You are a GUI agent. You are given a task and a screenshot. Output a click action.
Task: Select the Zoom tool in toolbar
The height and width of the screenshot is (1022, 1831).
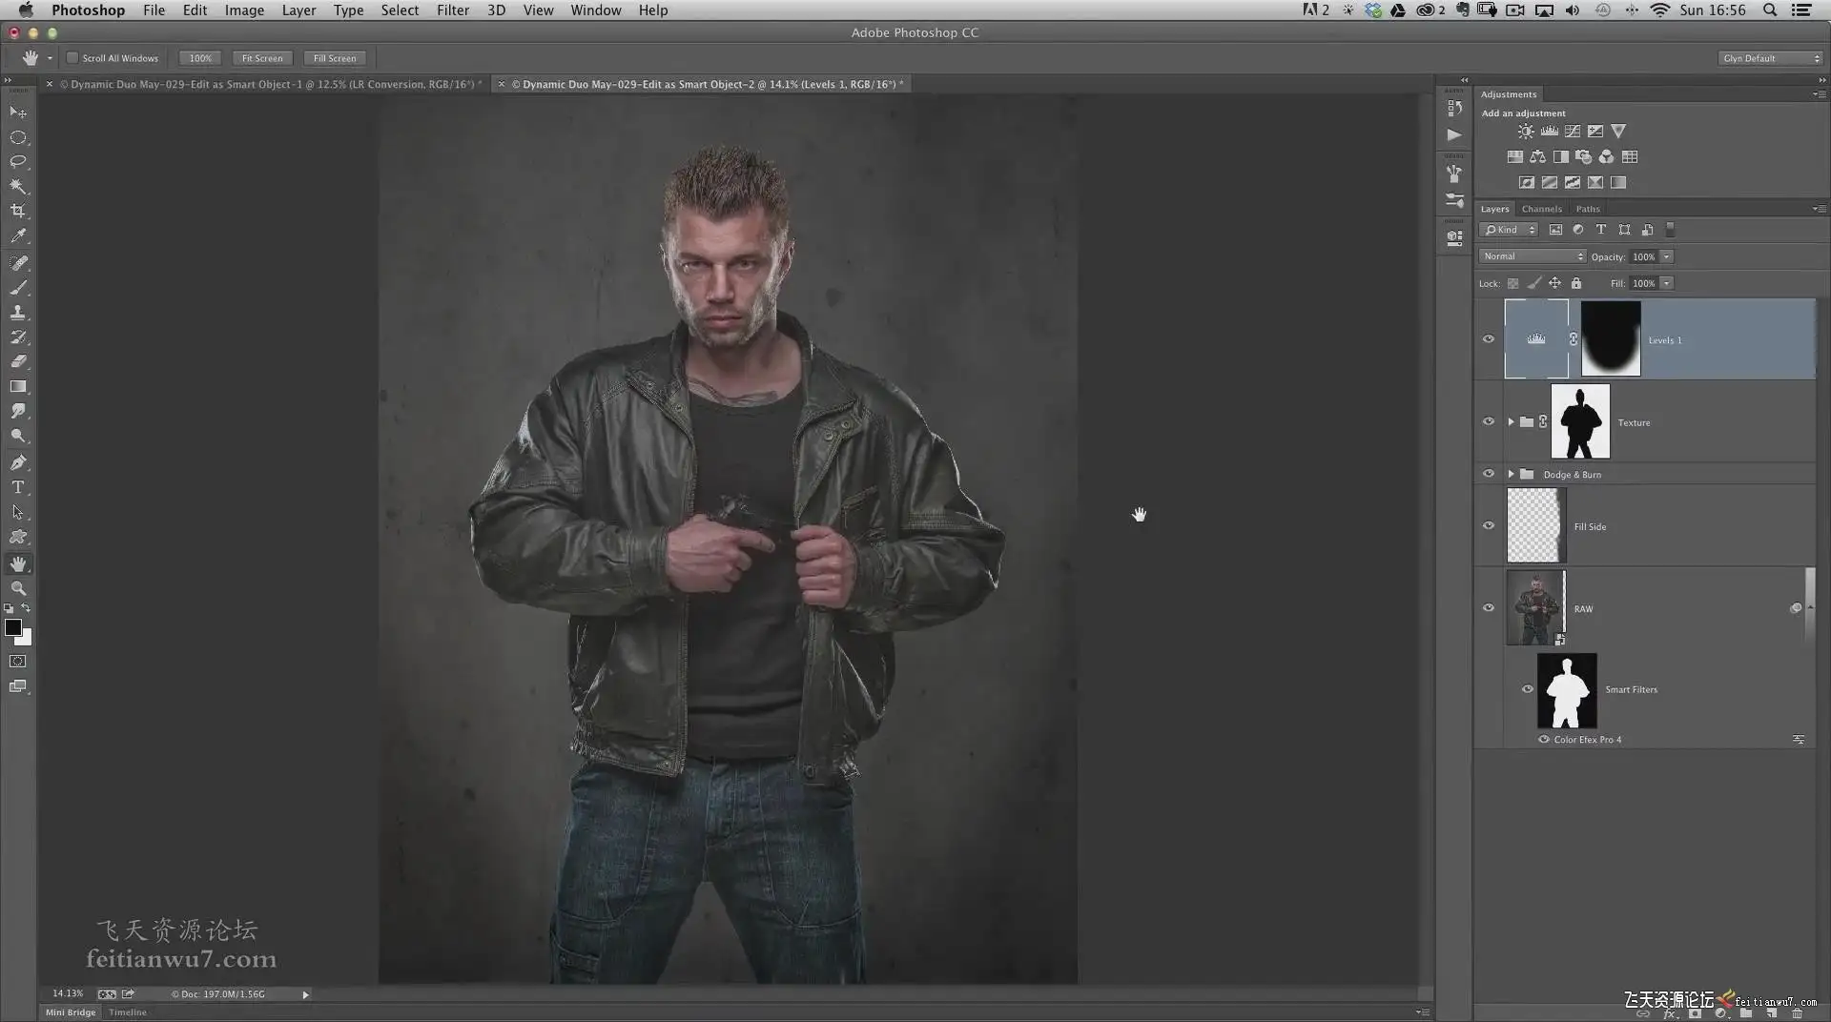18,588
